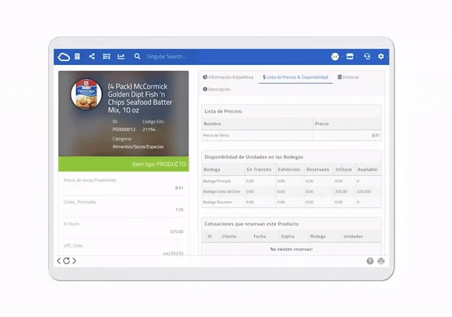This screenshot has width=452, height=317.
Task: Open the gear settings icon
Action: click(x=380, y=57)
